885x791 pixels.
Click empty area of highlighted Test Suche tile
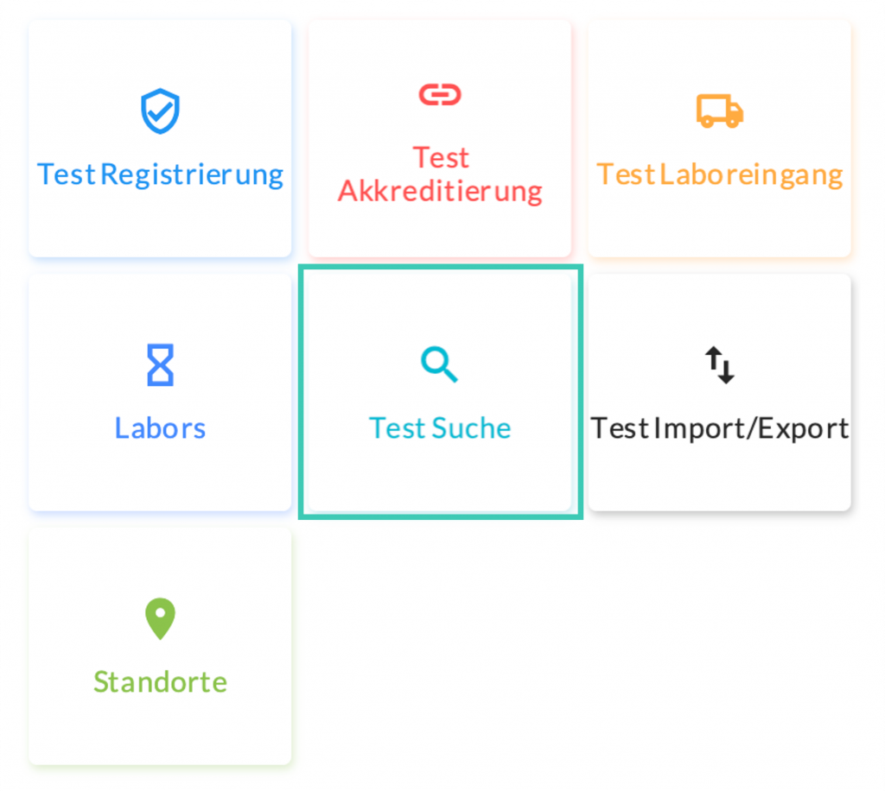pyautogui.click(x=440, y=479)
